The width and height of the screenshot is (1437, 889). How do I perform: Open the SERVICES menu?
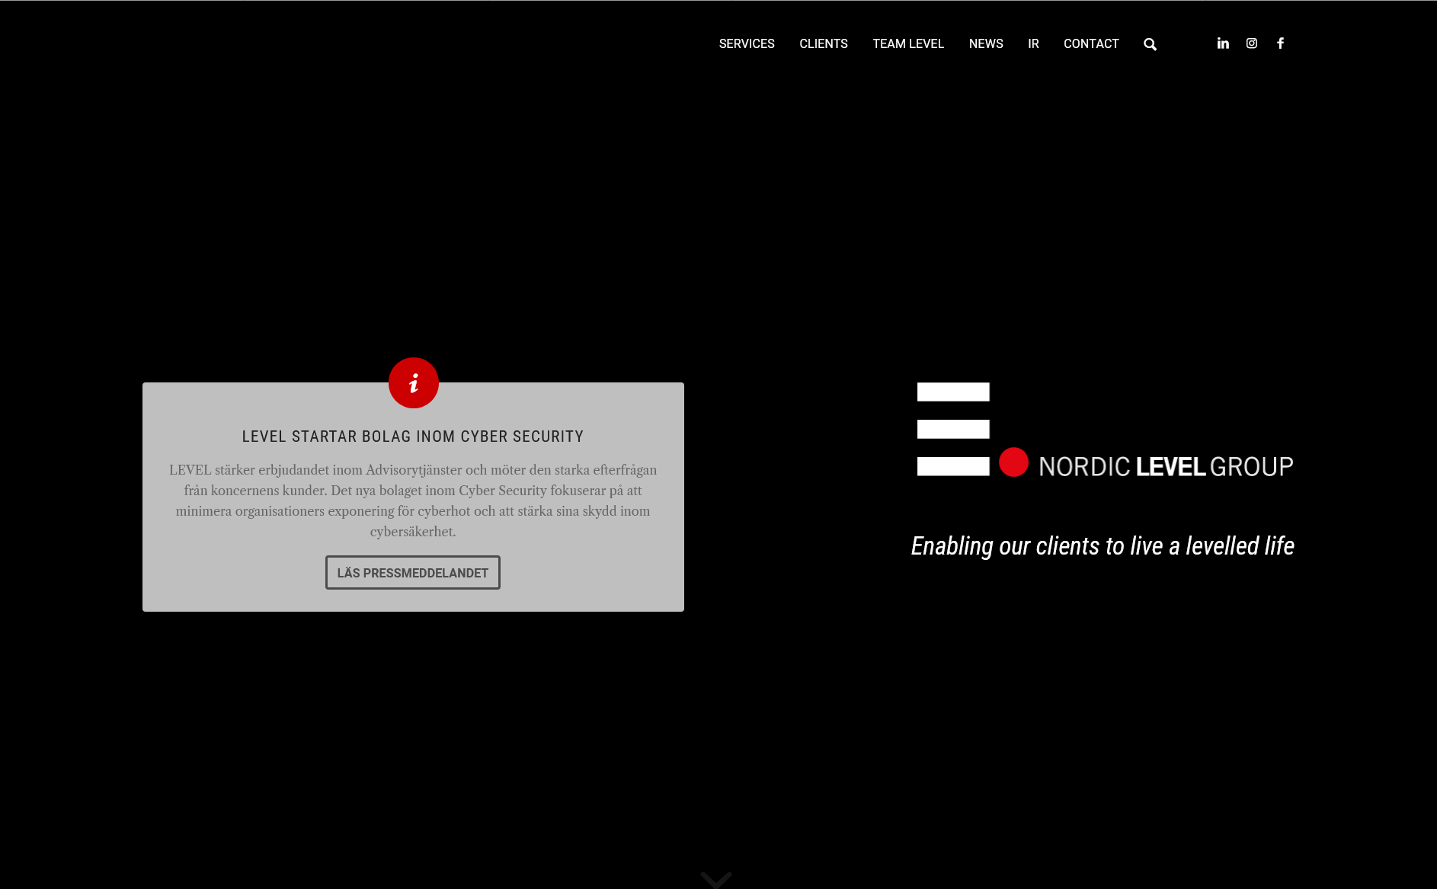746,44
